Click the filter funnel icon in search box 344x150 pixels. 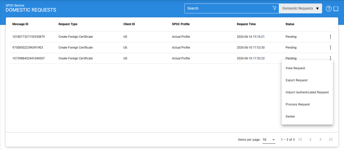coord(275,8)
